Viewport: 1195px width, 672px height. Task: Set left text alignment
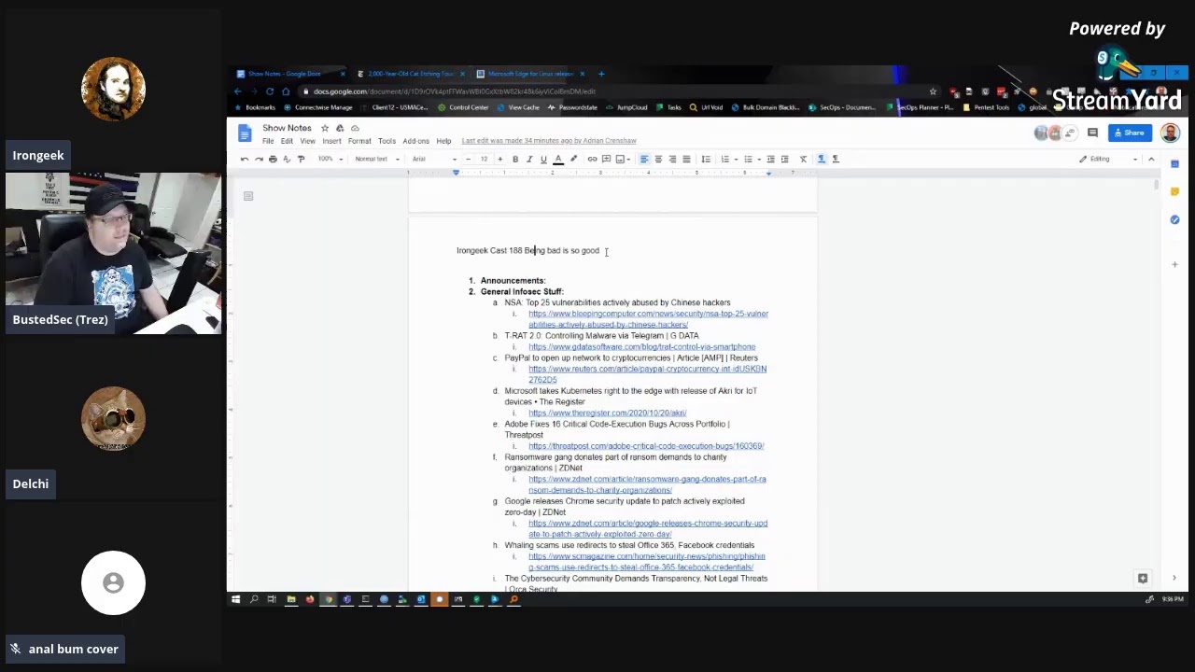[643, 159]
